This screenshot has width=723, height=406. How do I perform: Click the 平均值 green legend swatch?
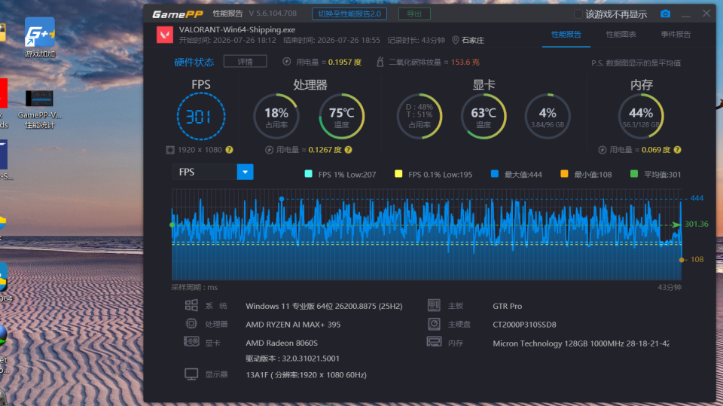pyautogui.click(x=634, y=174)
